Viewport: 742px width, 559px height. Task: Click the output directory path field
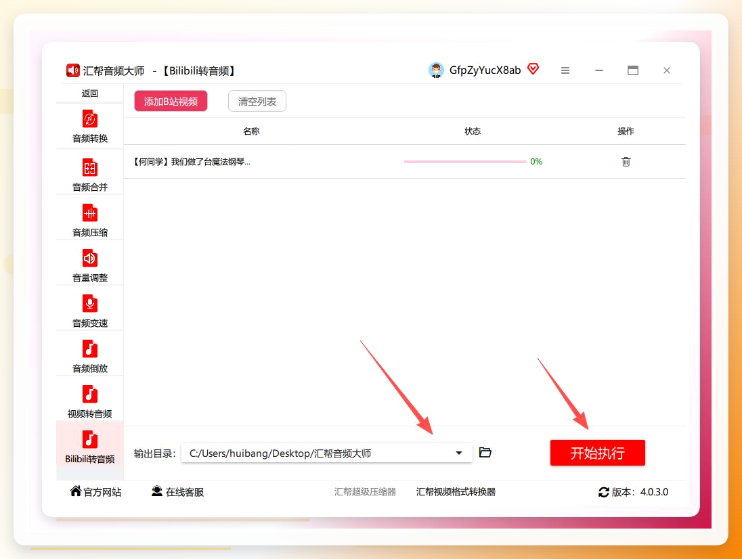(326, 453)
